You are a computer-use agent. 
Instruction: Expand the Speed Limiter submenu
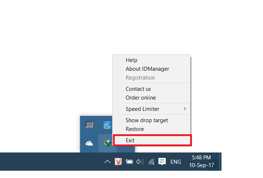click(x=157, y=109)
